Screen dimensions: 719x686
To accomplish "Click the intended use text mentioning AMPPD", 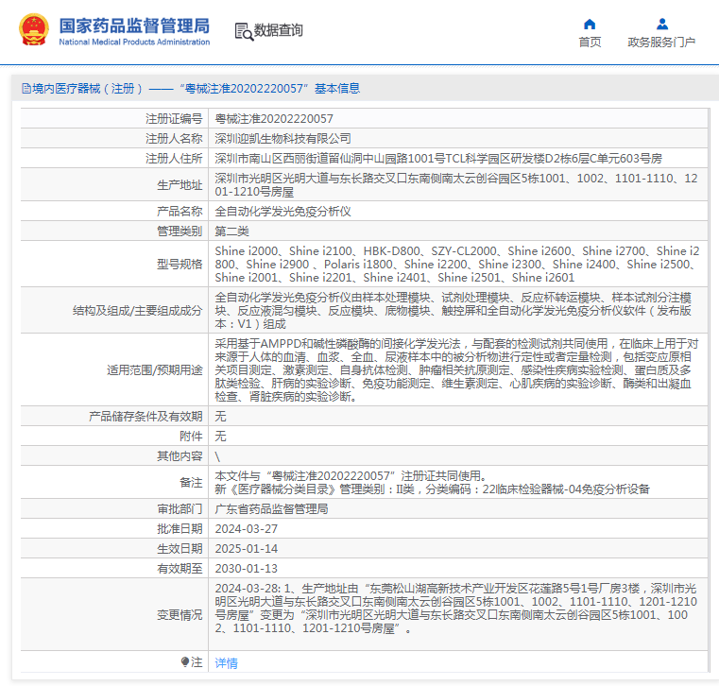I will (456, 369).
